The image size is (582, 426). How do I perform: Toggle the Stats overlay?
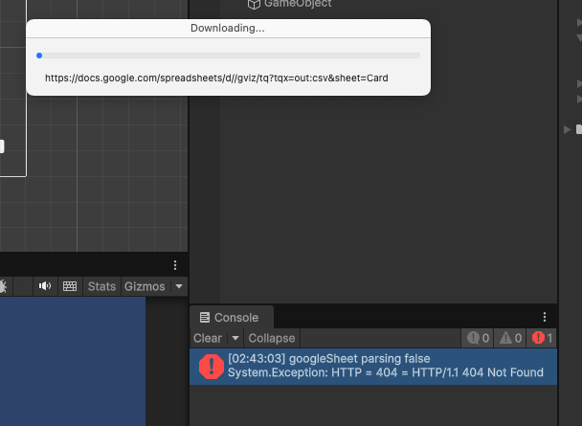tap(101, 286)
